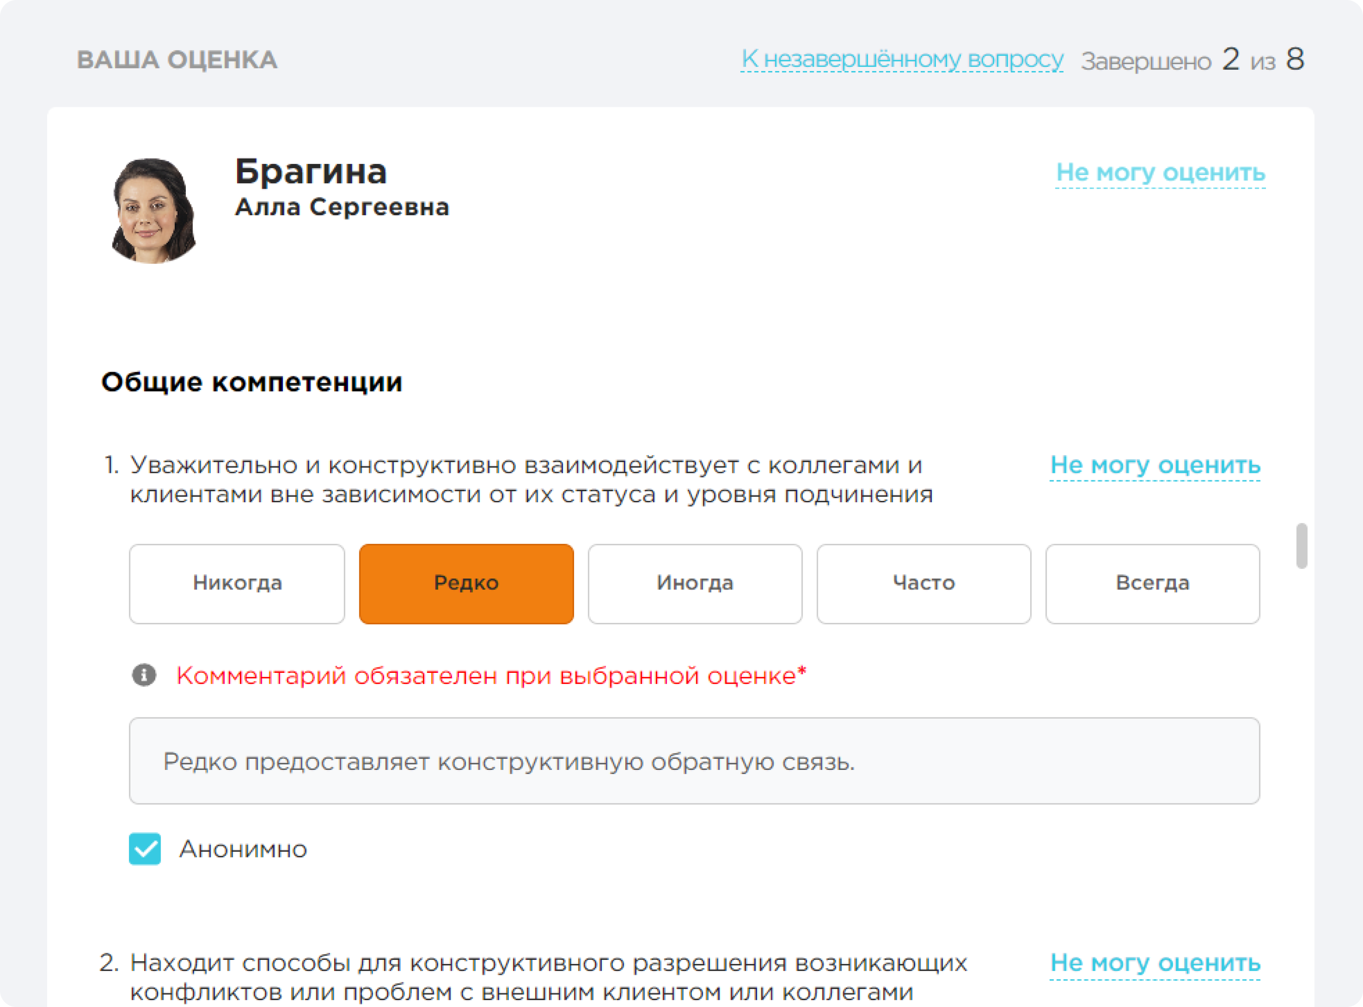The width and height of the screenshot is (1363, 1007).
Task: Open the link К незавершённому вопросу
Action: (902, 59)
